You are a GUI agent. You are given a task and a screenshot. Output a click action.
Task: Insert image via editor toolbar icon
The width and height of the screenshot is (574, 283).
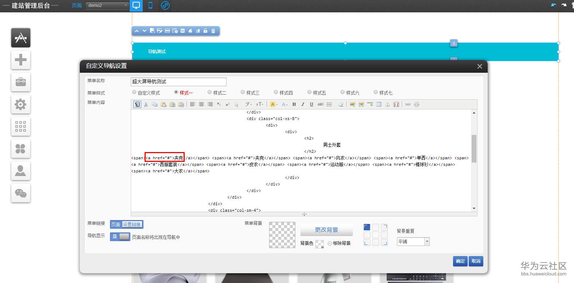(x=353, y=104)
